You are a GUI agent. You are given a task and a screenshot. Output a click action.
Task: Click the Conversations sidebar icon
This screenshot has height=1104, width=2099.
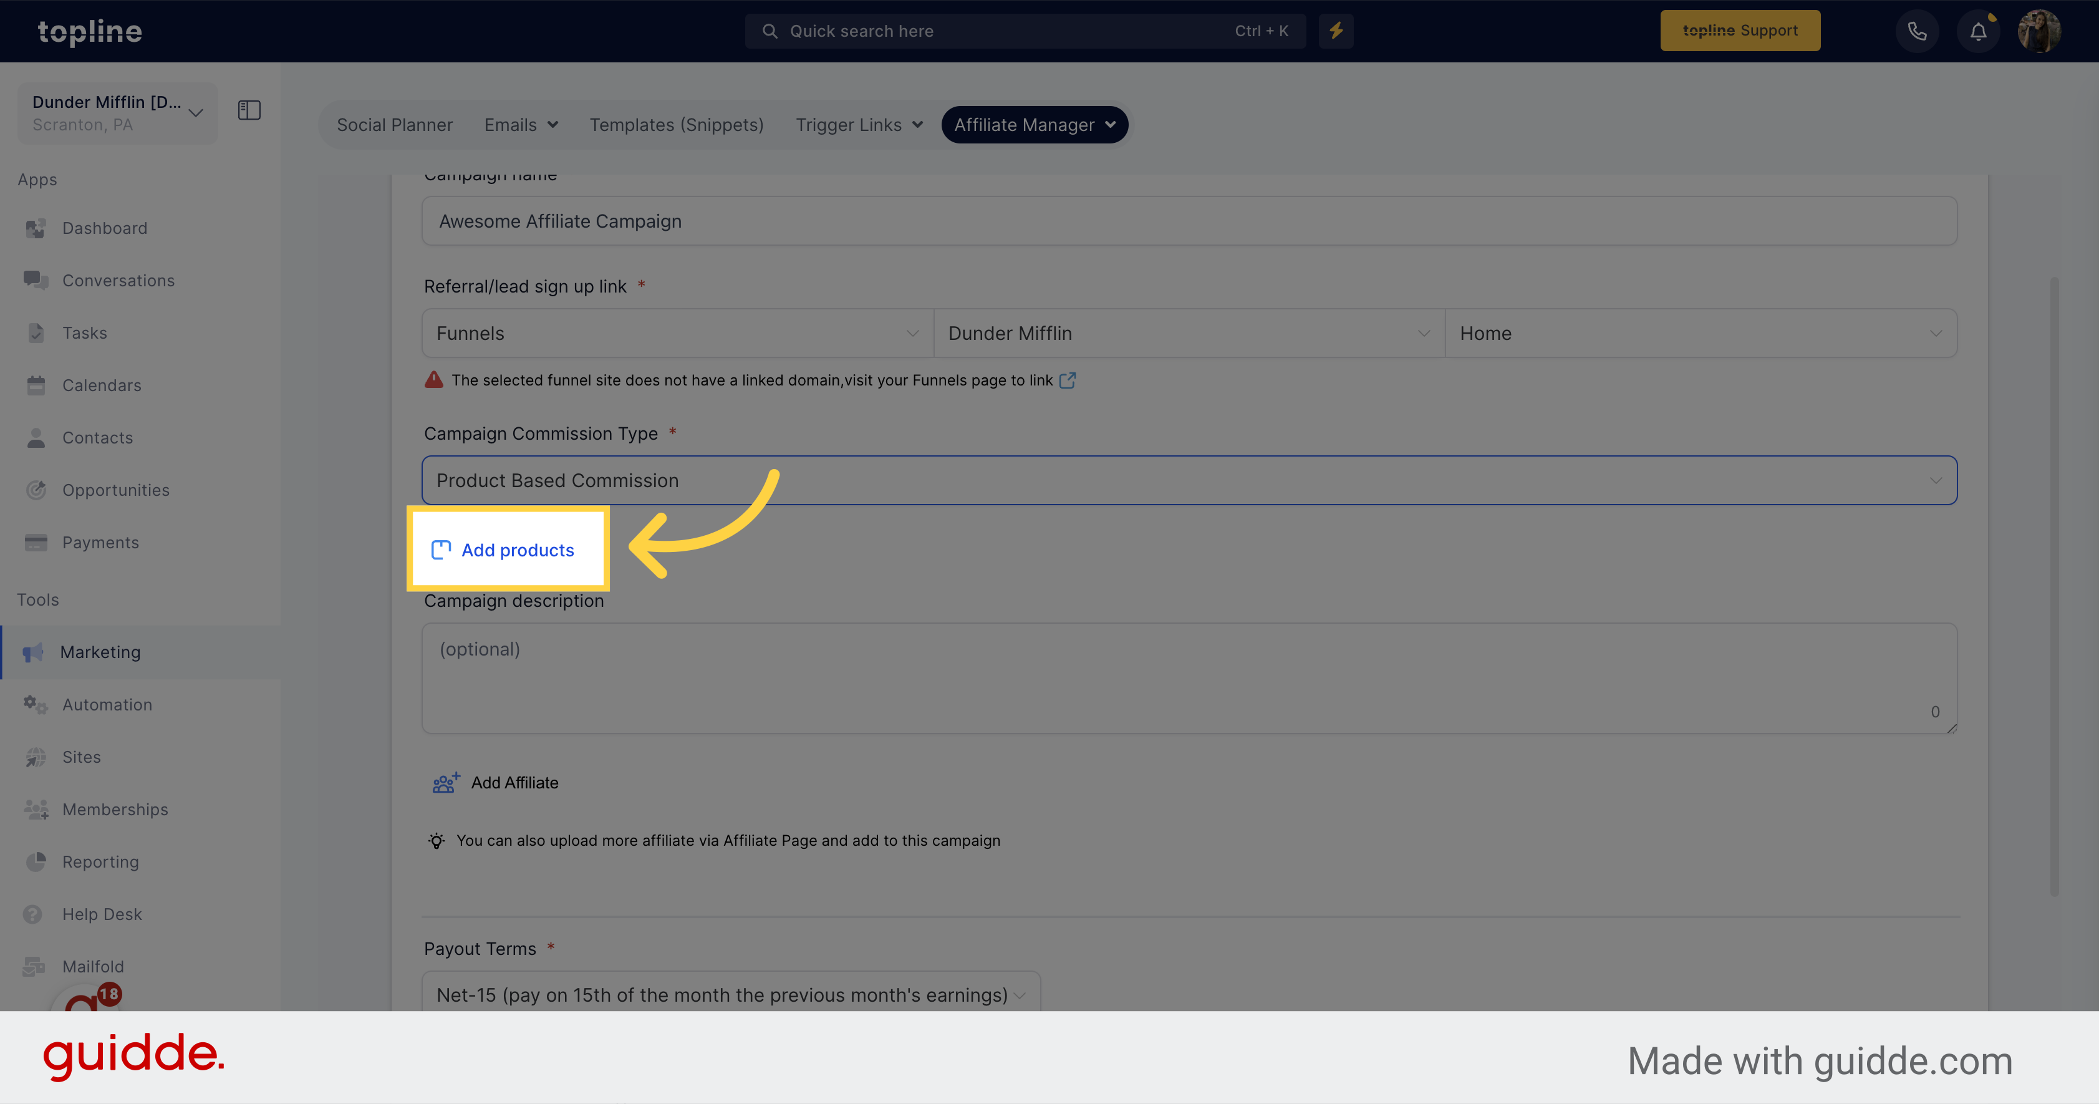(x=37, y=279)
